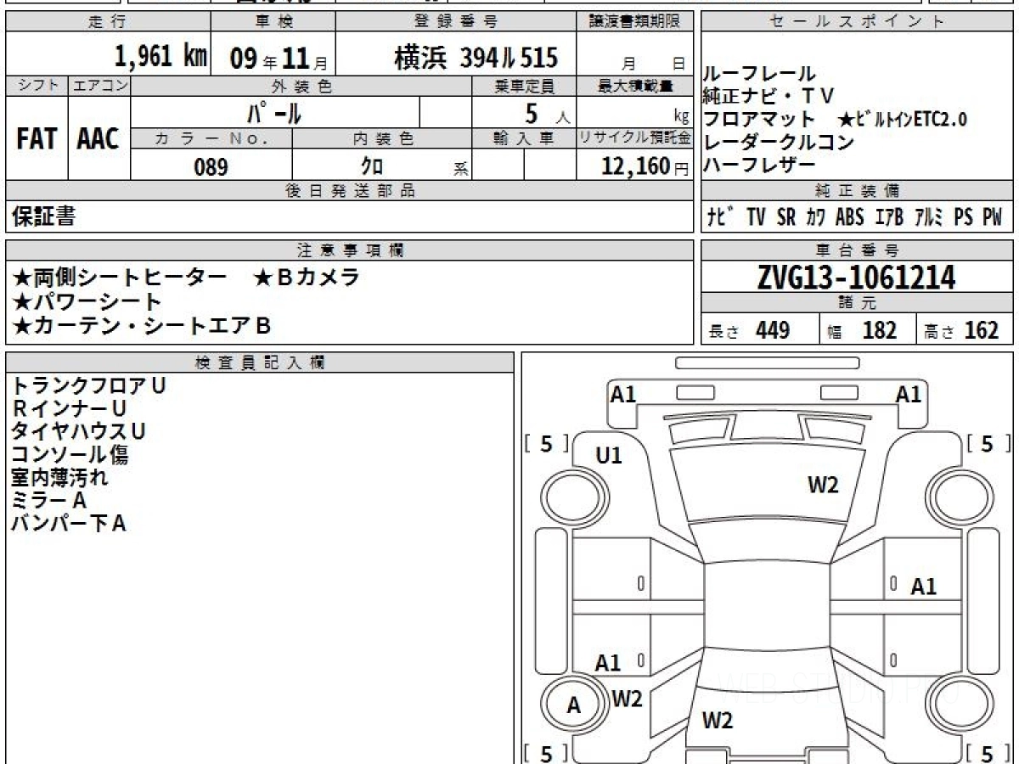
Task: Select the "PS" equipment code
Action: point(963,217)
